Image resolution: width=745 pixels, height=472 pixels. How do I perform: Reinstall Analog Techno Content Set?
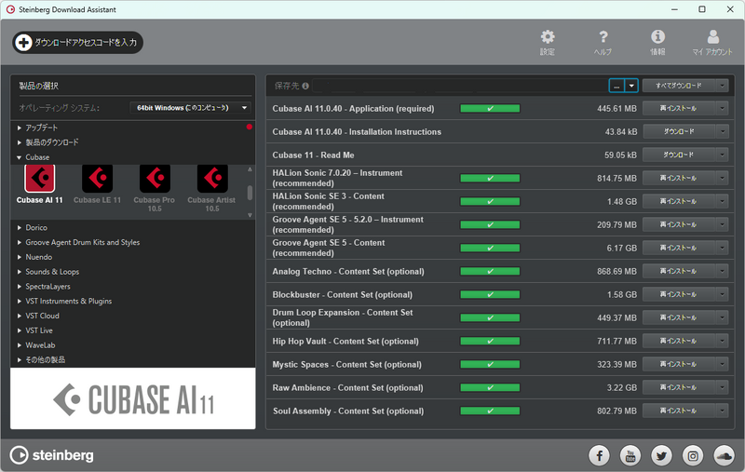[x=679, y=271]
